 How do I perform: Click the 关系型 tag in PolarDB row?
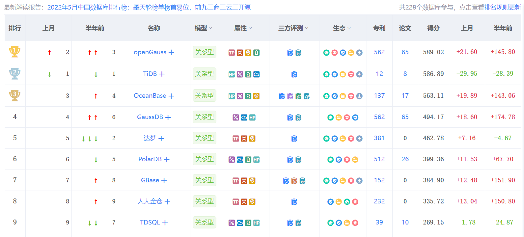pyautogui.click(x=205, y=159)
